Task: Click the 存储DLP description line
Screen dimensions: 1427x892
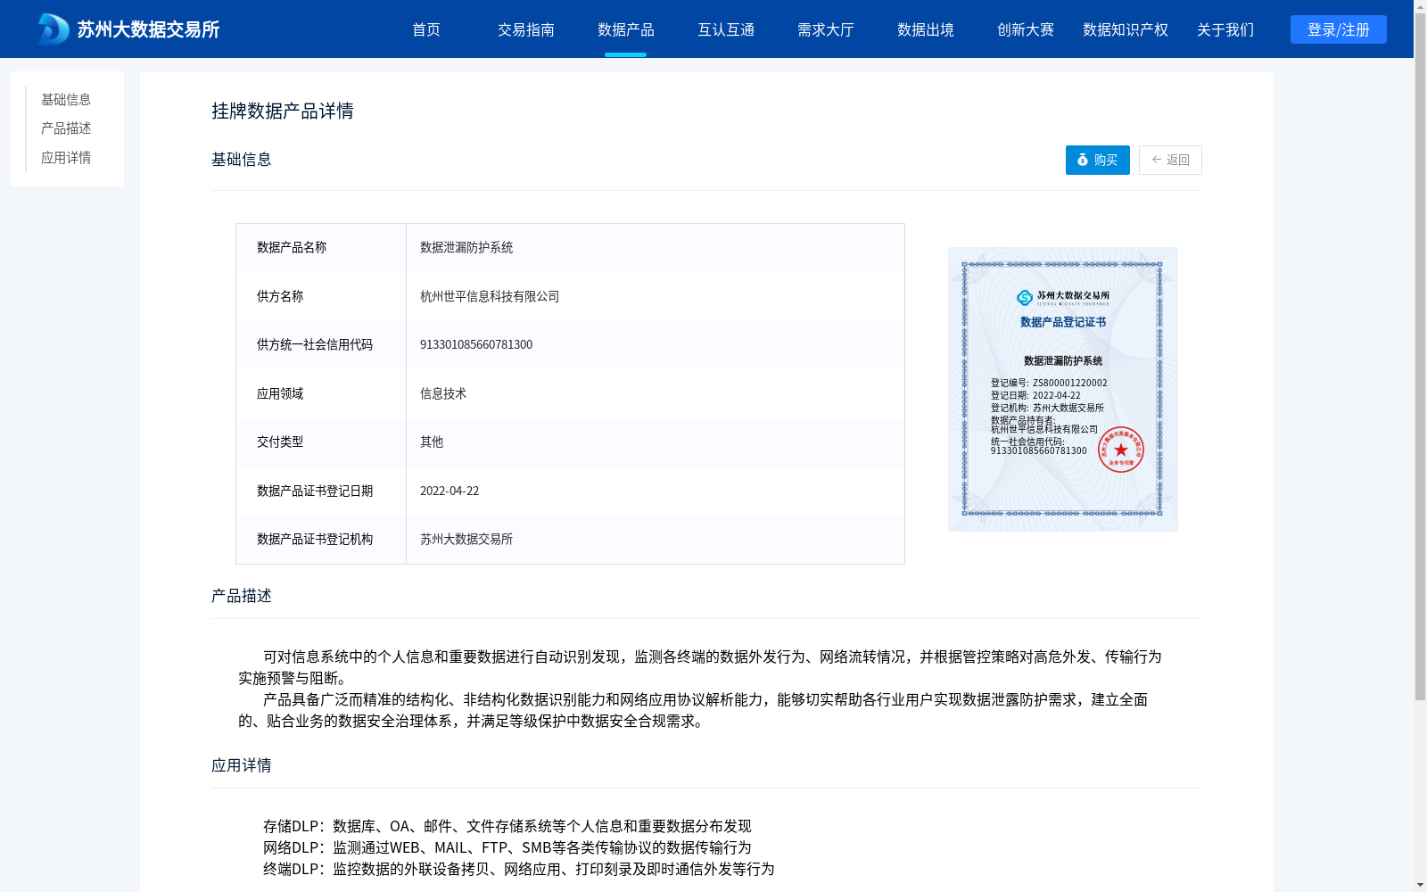Action: (x=507, y=826)
